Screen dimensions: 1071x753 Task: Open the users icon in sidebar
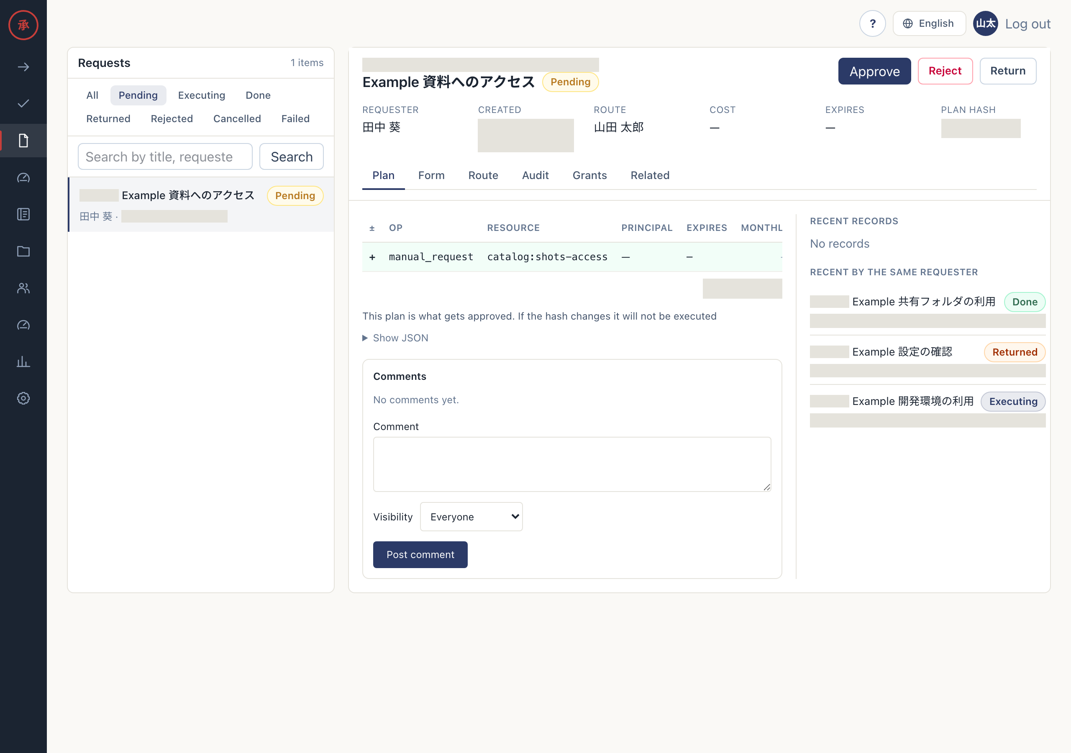click(x=23, y=288)
